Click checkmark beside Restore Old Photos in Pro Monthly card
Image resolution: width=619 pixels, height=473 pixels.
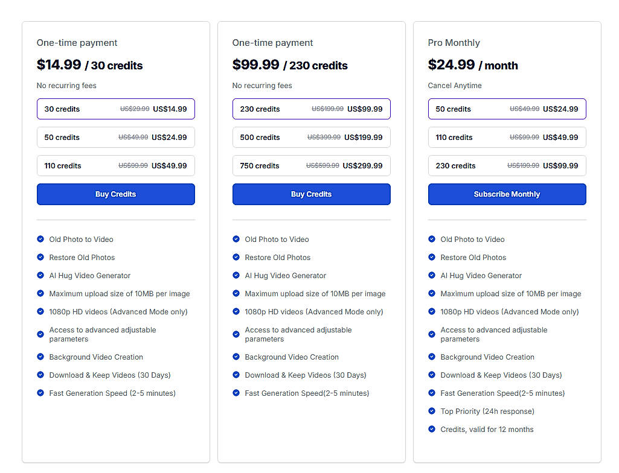pos(431,257)
